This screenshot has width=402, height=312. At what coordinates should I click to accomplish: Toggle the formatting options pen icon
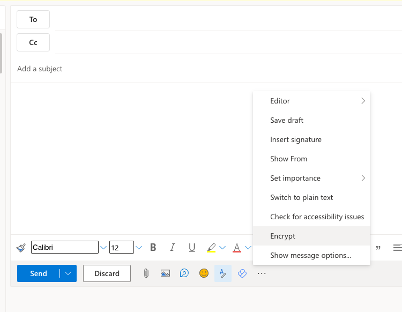tap(223, 273)
